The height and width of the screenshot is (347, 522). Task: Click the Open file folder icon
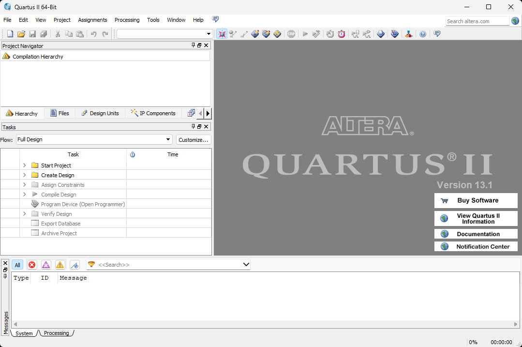pyautogui.click(x=21, y=34)
